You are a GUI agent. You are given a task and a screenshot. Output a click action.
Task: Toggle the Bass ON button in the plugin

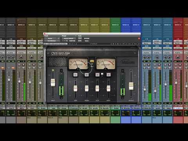coord(75,74)
